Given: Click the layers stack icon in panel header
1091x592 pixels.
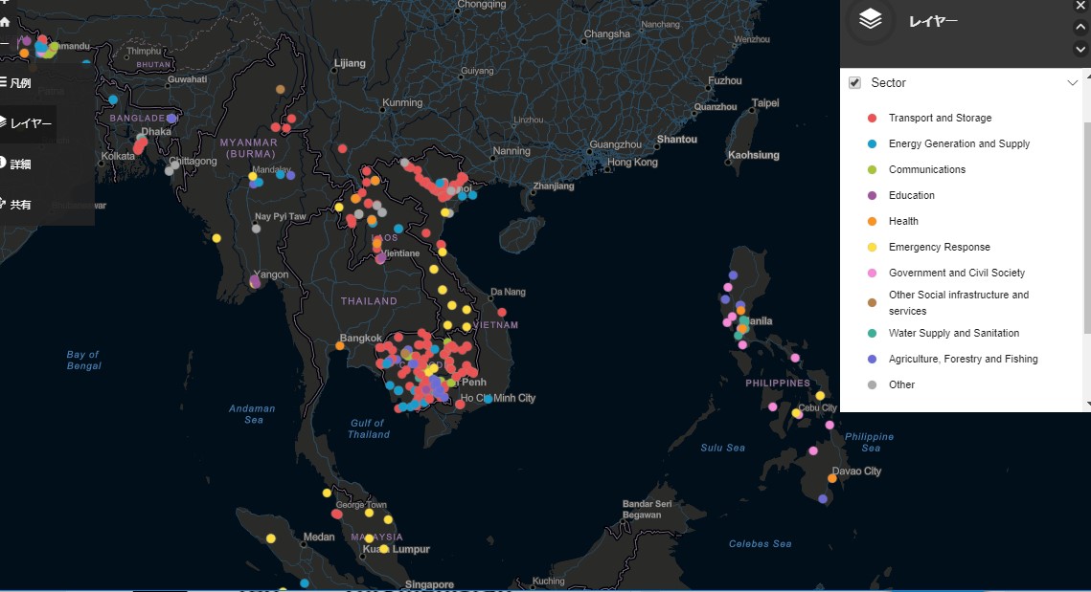Looking at the screenshot, I should [871, 19].
